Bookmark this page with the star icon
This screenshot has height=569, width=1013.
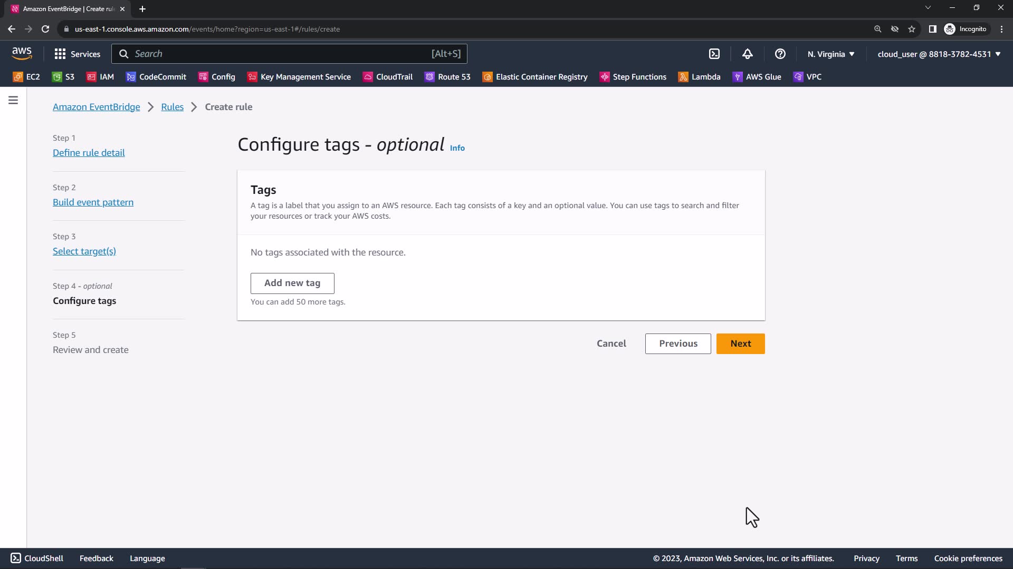pos(912,29)
